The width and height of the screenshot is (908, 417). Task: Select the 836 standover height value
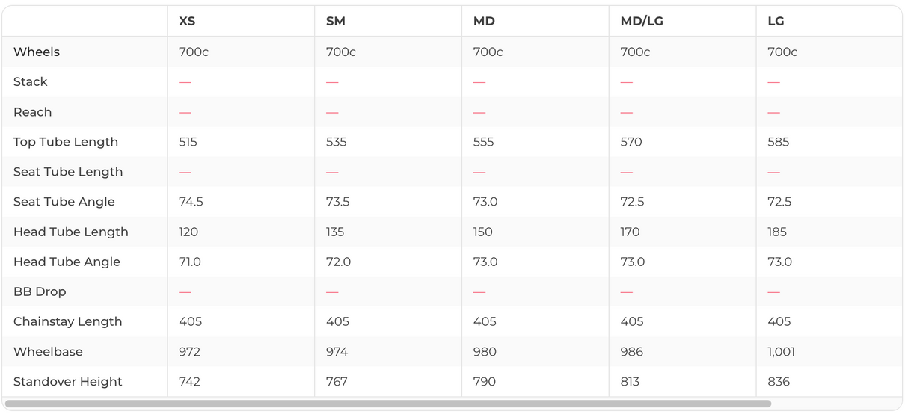coord(779,381)
